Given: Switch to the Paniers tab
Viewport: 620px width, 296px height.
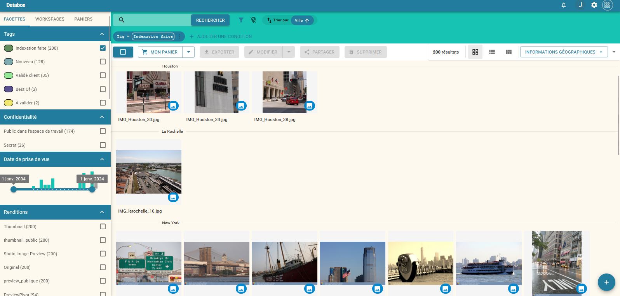Looking at the screenshot, I should [84, 19].
